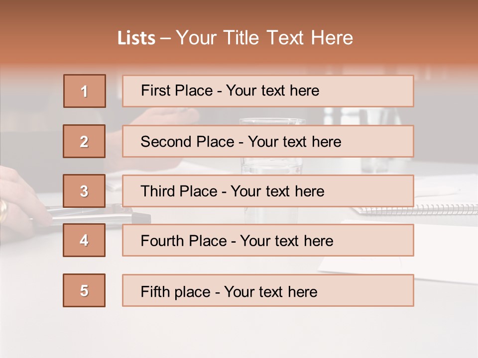
Task: Click the bold word "Lists" in the title
Action: pos(136,38)
